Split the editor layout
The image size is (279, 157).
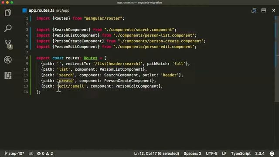tap(263, 10)
